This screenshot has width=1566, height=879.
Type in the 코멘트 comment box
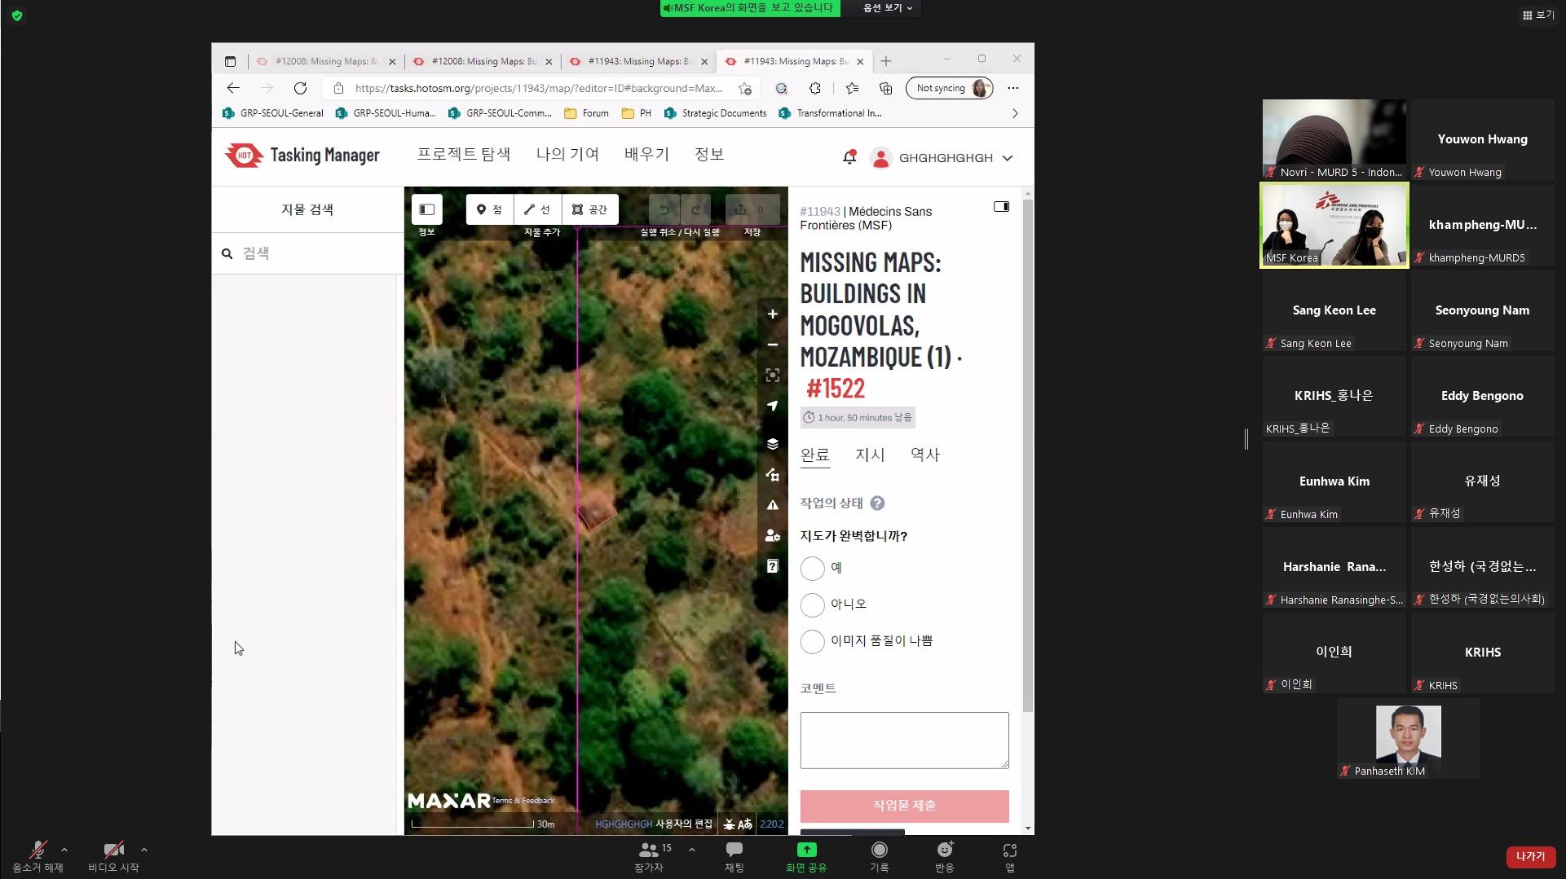click(x=904, y=740)
